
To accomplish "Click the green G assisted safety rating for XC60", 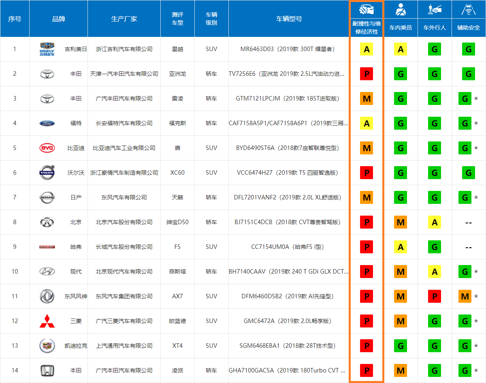I will (x=469, y=173).
